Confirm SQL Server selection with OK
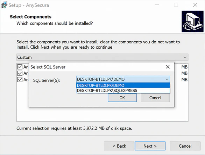The image size is (205, 155). click(x=122, y=98)
